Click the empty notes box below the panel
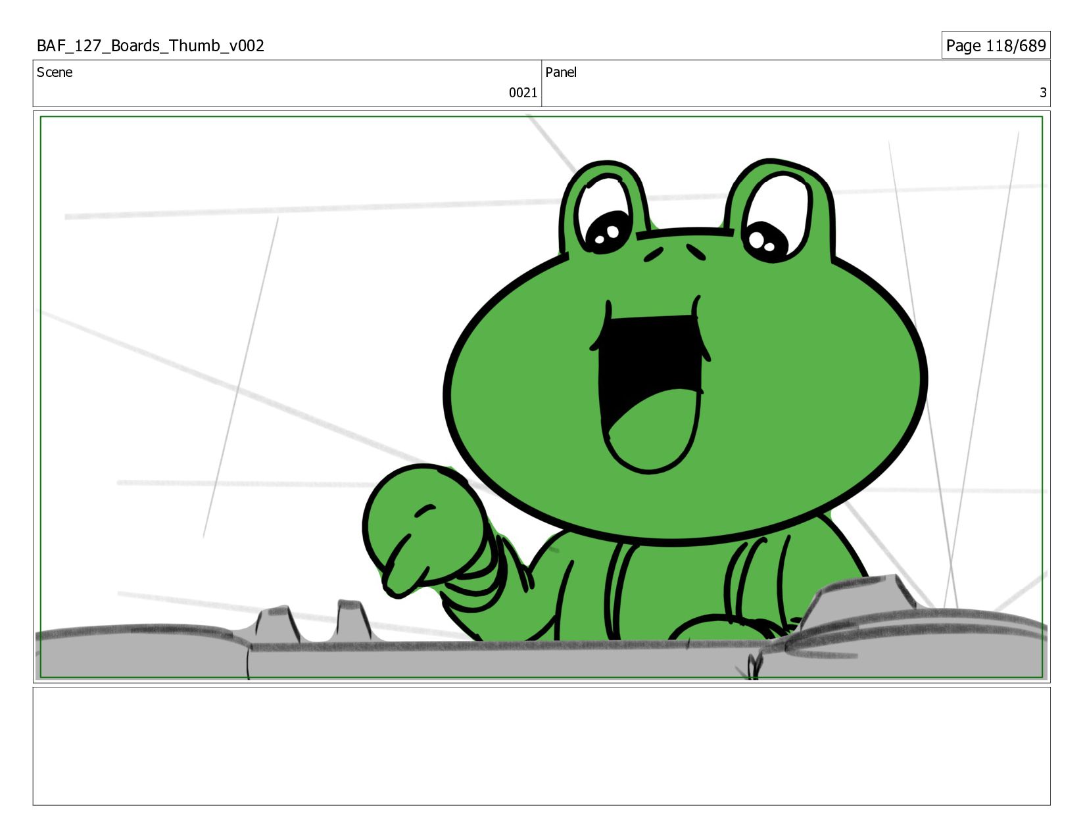The width and height of the screenshot is (1085, 838). (541, 746)
